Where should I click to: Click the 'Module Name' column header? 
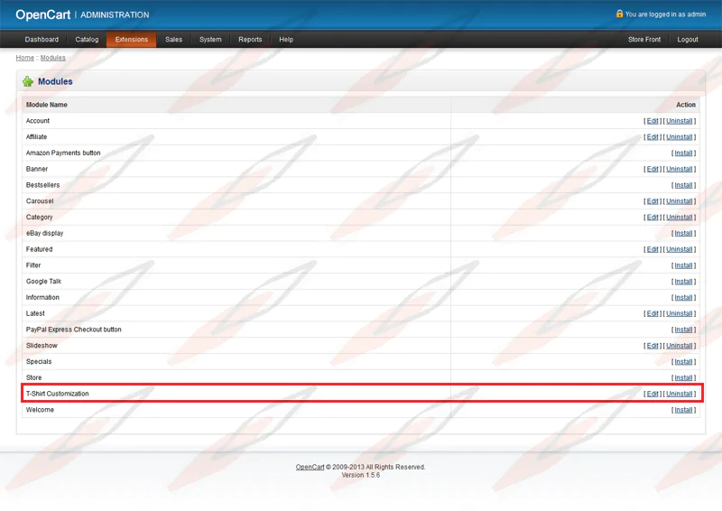pos(47,105)
